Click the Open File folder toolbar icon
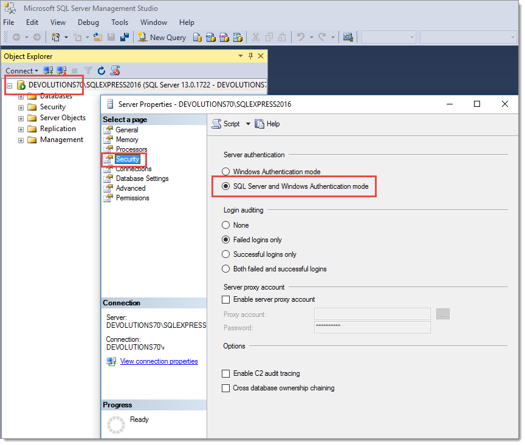This screenshot has height=445, width=525. point(97,37)
